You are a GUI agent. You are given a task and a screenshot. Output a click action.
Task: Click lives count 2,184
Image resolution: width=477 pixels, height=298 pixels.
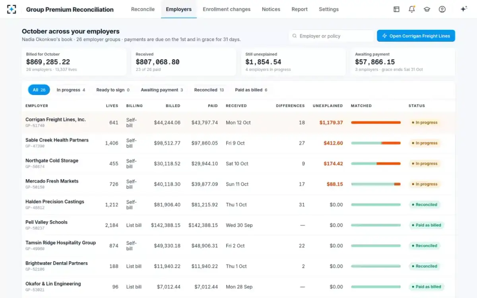click(112, 225)
